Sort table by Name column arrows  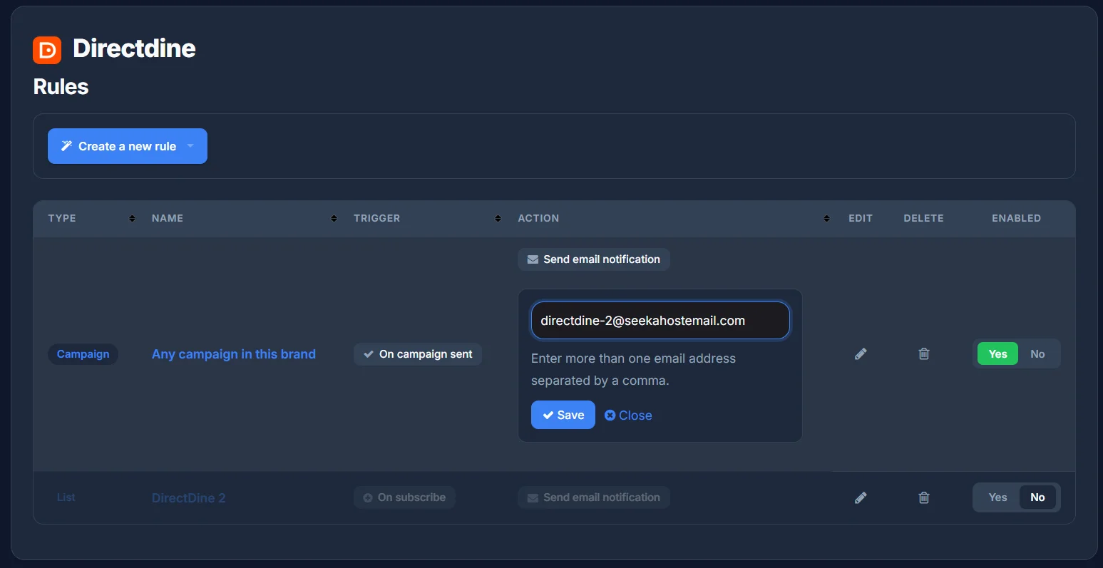(334, 219)
